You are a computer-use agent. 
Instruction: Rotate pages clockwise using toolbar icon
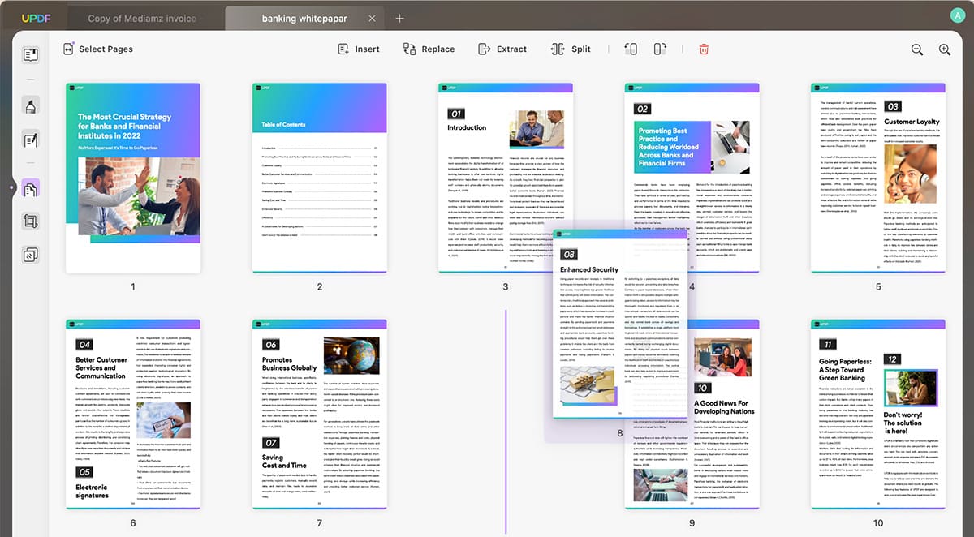pos(660,49)
